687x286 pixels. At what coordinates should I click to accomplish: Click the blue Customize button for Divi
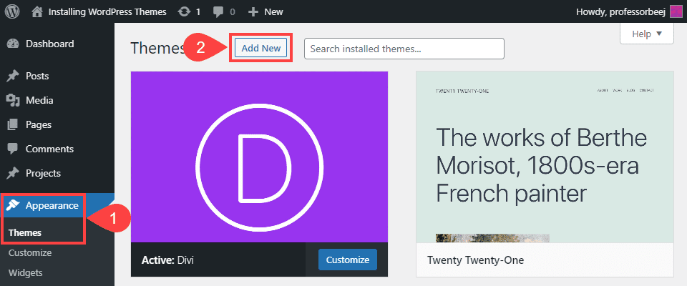click(x=347, y=260)
